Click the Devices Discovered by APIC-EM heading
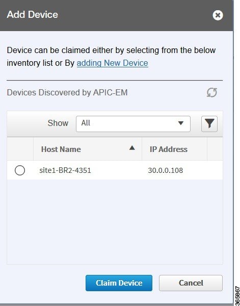Image resolution: width=240 pixels, height=306 pixels. click(67, 92)
